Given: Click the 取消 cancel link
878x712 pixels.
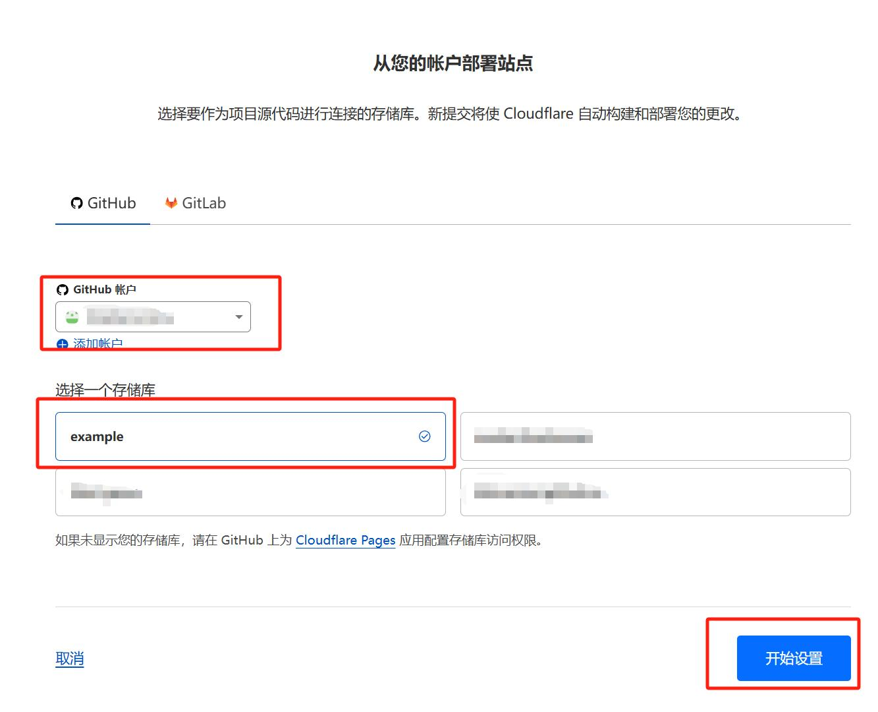Looking at the screenshot, I should 70,659.
